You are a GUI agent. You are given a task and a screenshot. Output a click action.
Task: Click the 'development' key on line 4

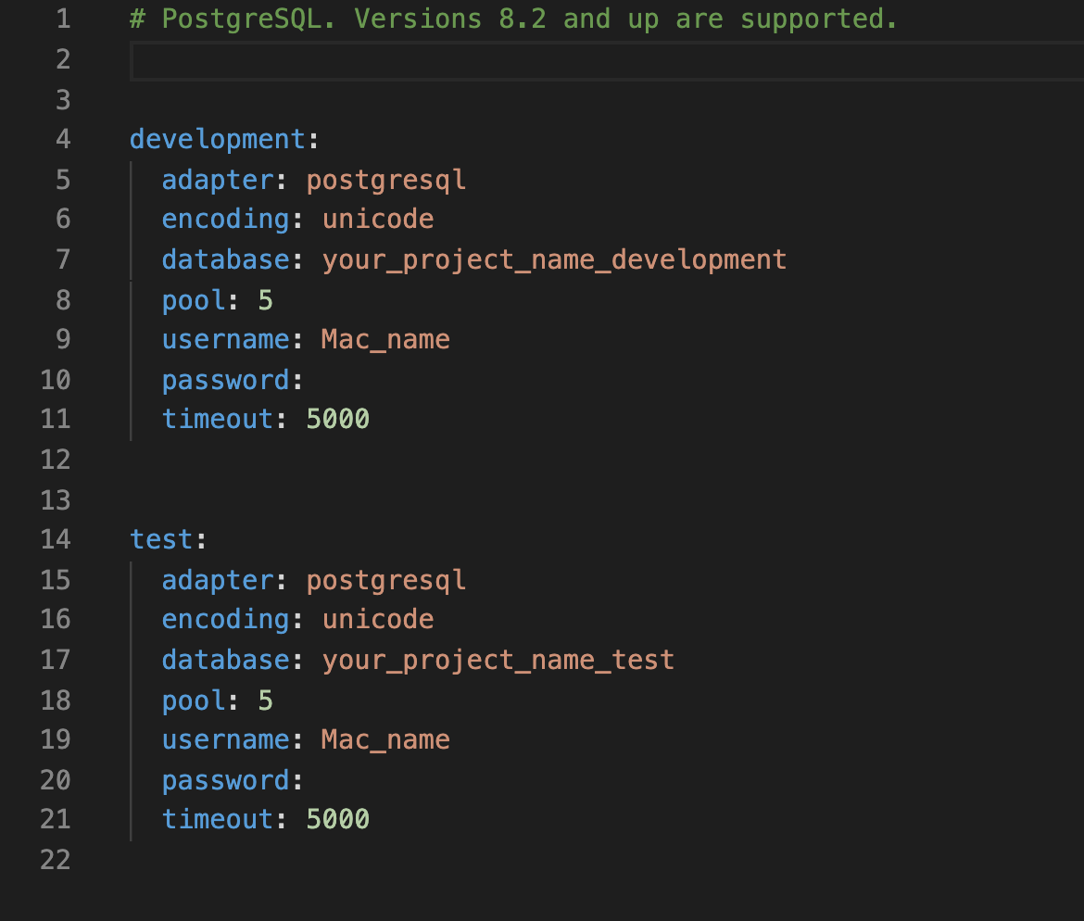(217, 140)
